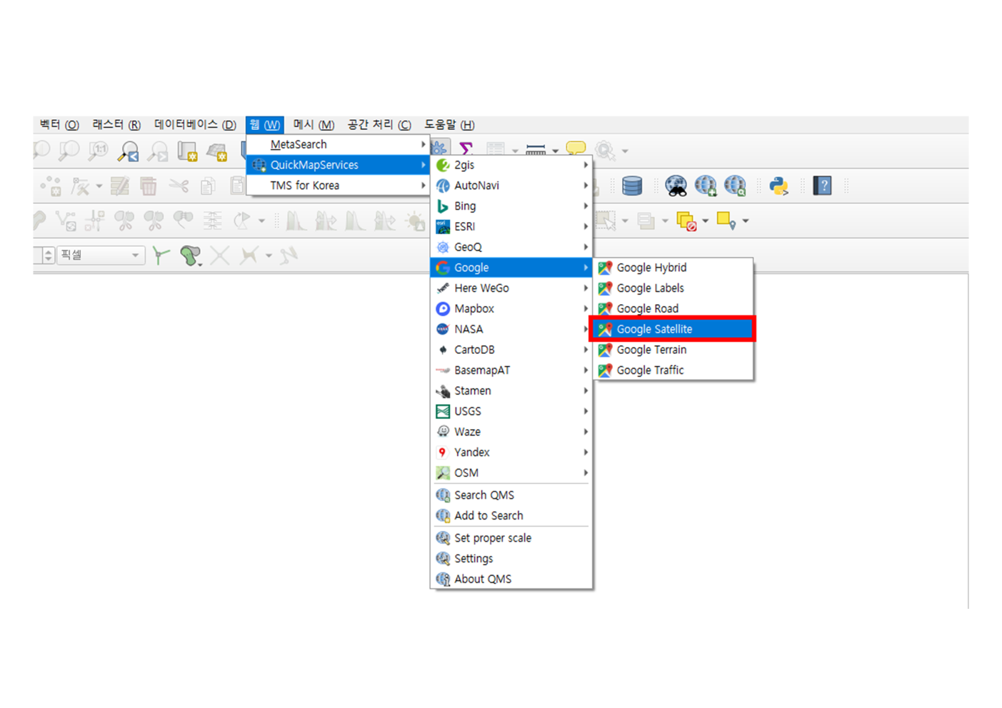
Task: Click the deselect features yellow icon
Action: pyautogui.click(x=686, y=221)
